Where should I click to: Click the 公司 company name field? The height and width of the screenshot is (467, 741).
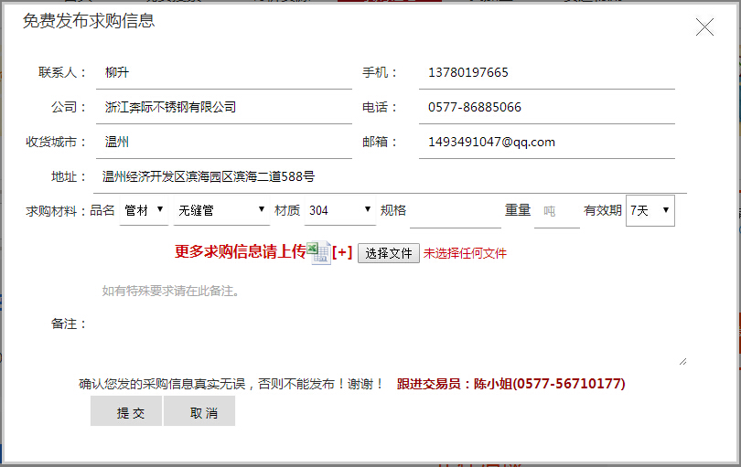pos(223,108)
